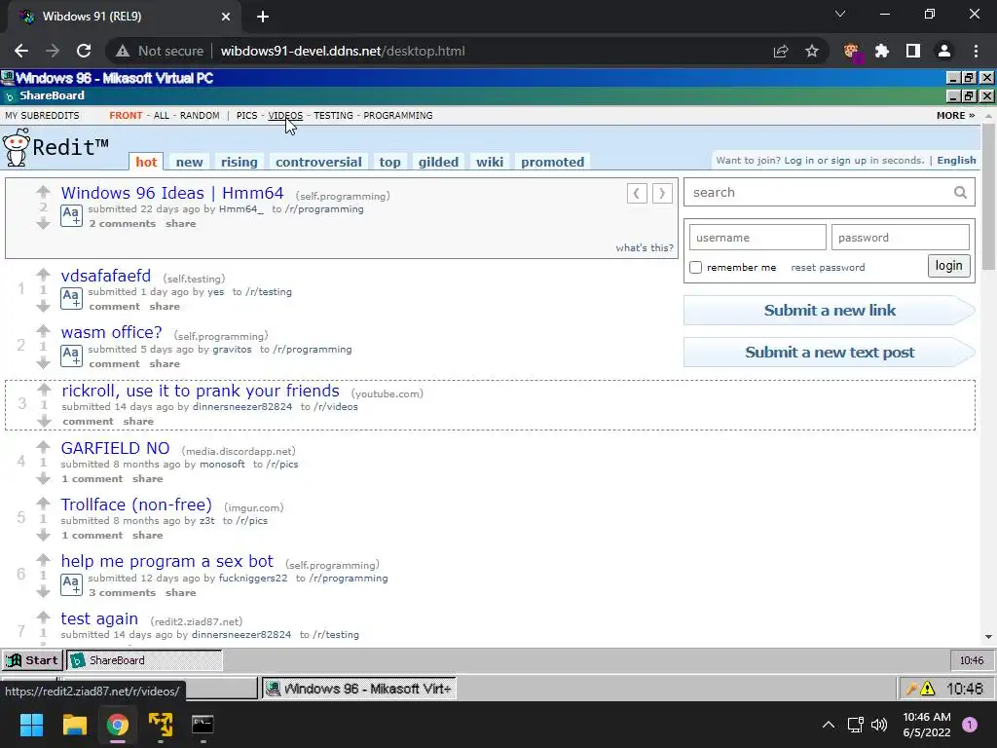Screen dimensions: 997x748
Task: Click the username input field
Action: 757,238
